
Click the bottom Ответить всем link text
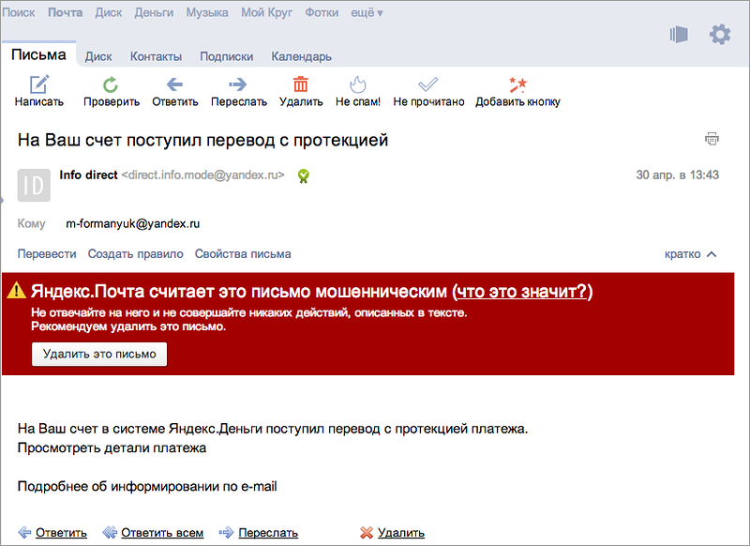[162, 533]
